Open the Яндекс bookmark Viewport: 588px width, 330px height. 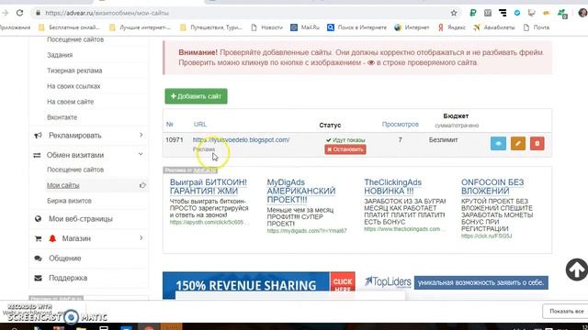point(451,27)
